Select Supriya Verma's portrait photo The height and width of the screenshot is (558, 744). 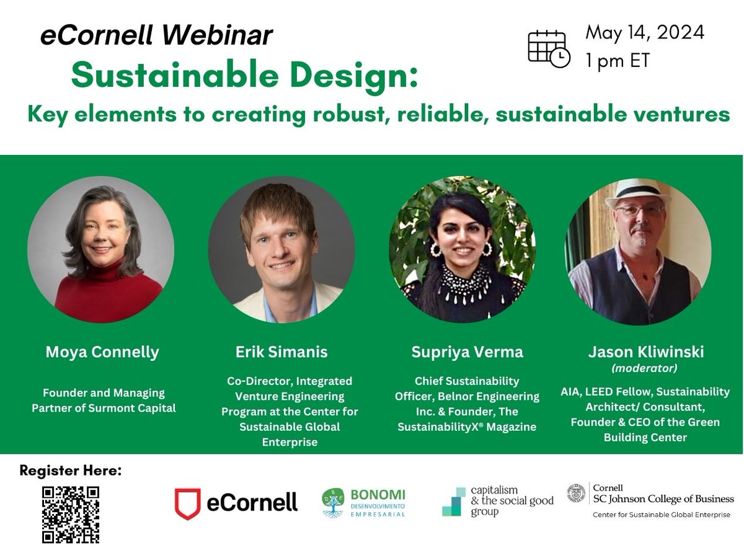pyautogui.click(x=463, y=249)
